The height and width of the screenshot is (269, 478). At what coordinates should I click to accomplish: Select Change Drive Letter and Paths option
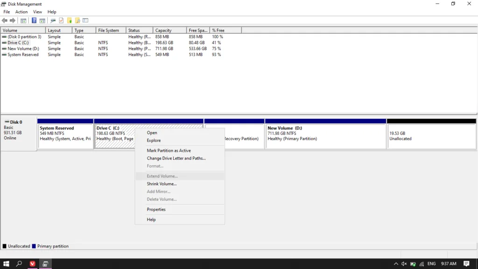(x=176, y=158)
